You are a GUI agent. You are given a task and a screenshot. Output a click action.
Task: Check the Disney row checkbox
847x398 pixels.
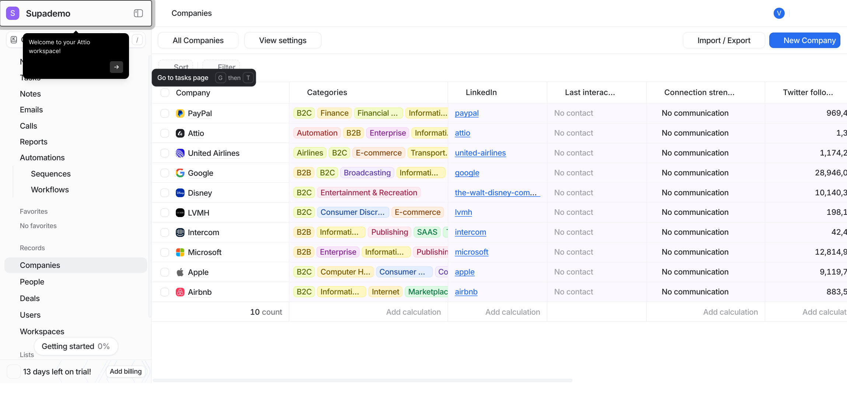[165, 193]
